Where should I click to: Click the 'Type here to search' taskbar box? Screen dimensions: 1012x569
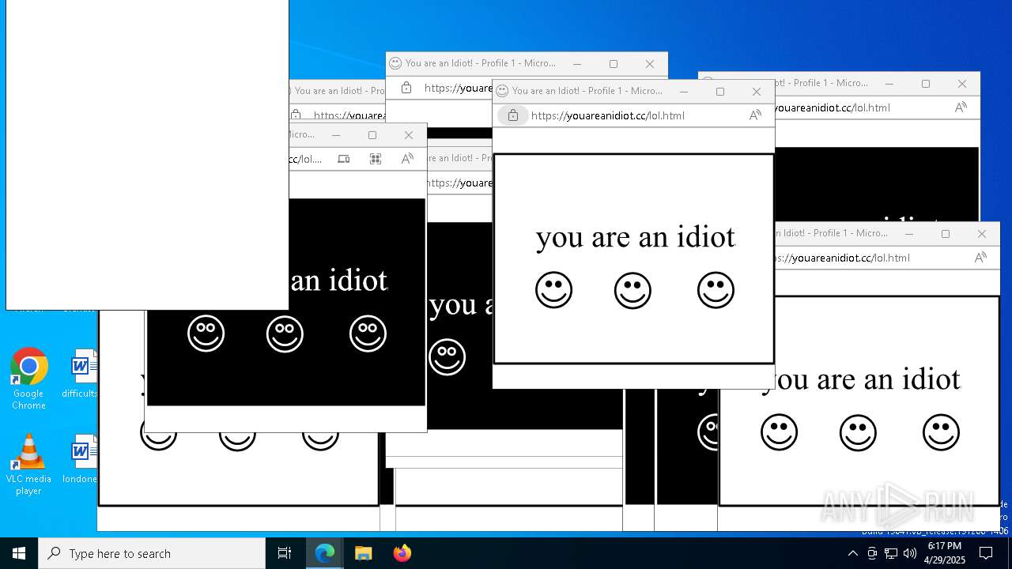152,553
